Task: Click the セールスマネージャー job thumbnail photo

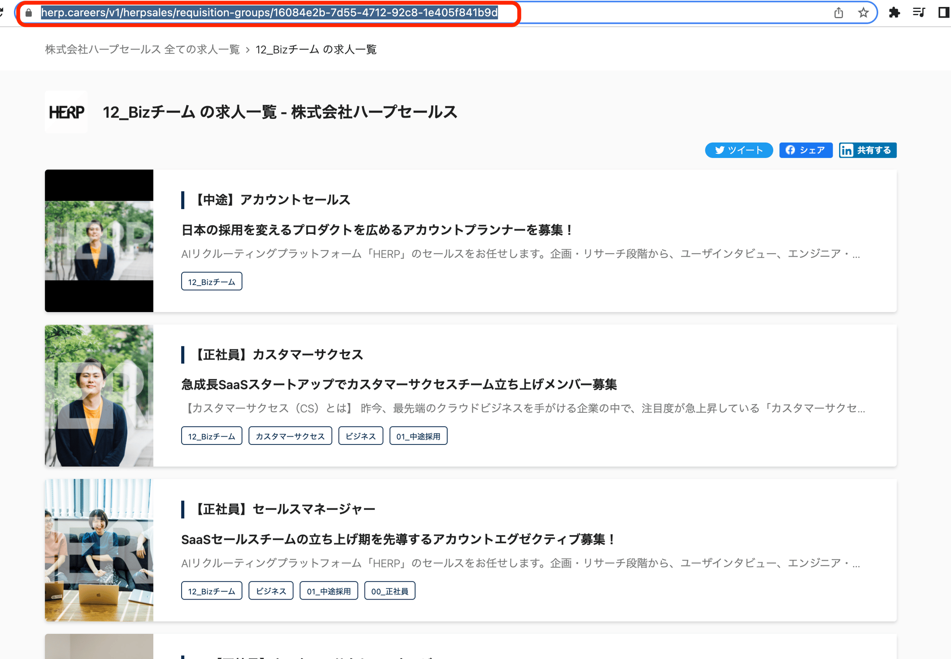Action: [x=99, y=550]
